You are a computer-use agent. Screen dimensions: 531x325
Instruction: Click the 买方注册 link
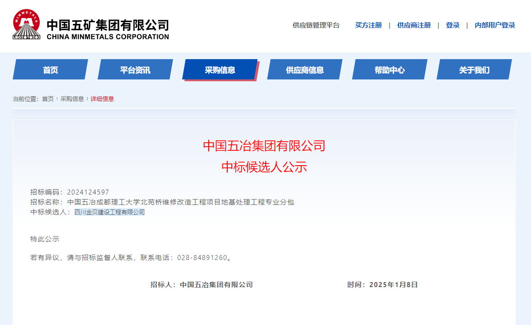pyautogui.click(x=368, y=25)
